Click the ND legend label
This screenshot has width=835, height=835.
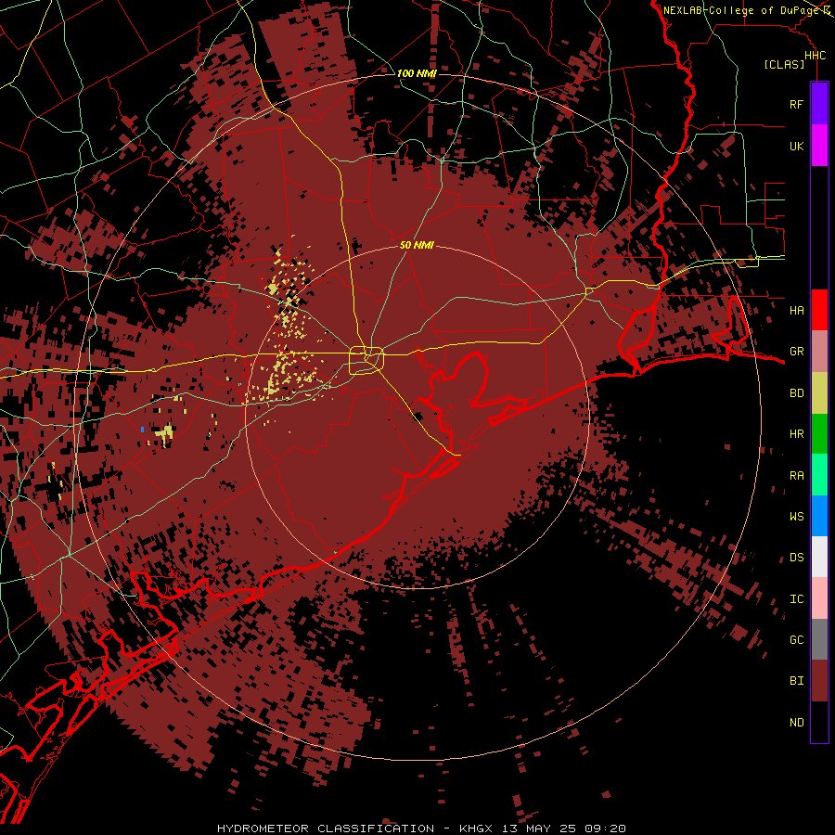pos(796,723)
